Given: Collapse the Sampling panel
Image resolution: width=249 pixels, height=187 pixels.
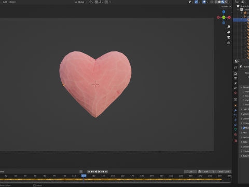Looking at the screenshot, I should coord(244,87).
